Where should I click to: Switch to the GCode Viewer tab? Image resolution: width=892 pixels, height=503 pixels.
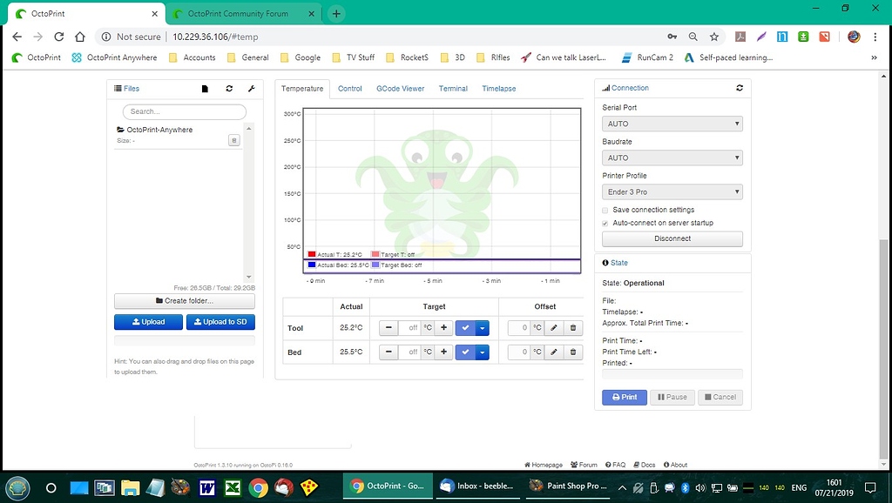(x=401, y=88)
